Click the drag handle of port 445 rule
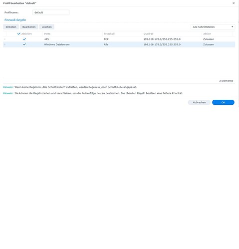 pos(4,39)
